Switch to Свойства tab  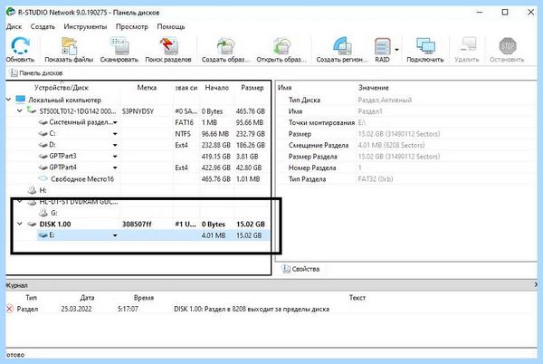tap(300, 269)
